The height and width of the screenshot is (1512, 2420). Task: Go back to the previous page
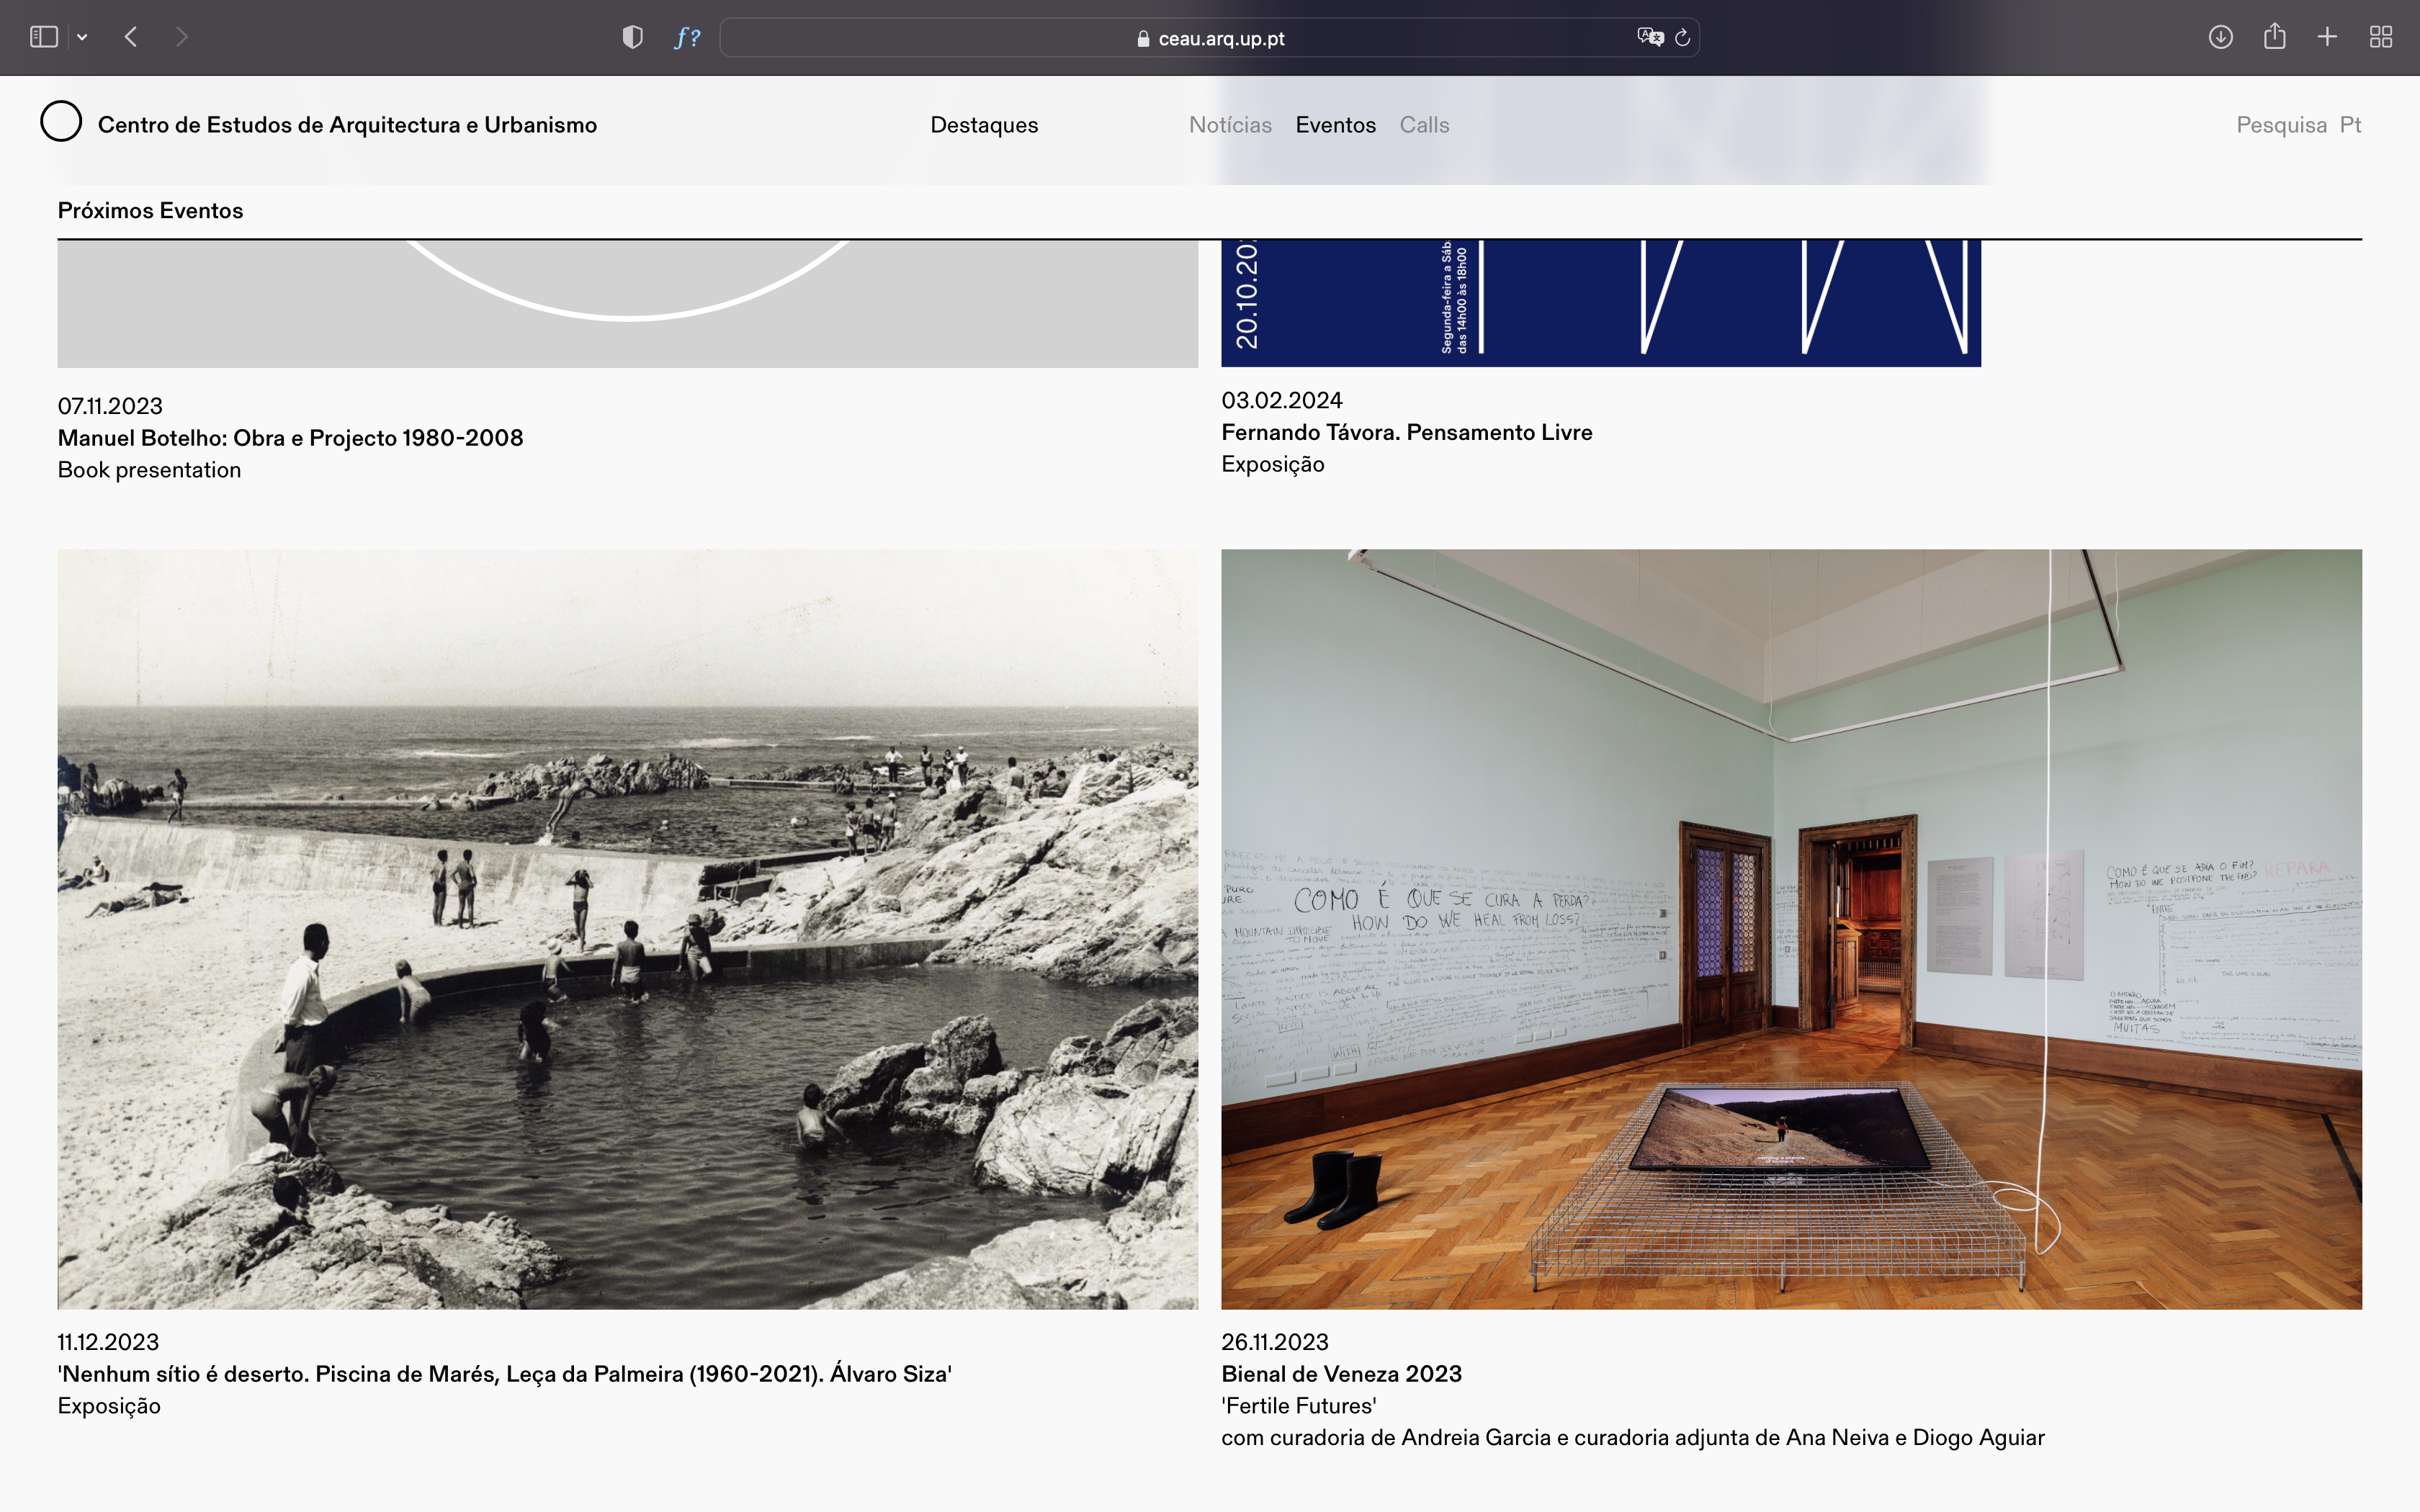pos(131,37)
